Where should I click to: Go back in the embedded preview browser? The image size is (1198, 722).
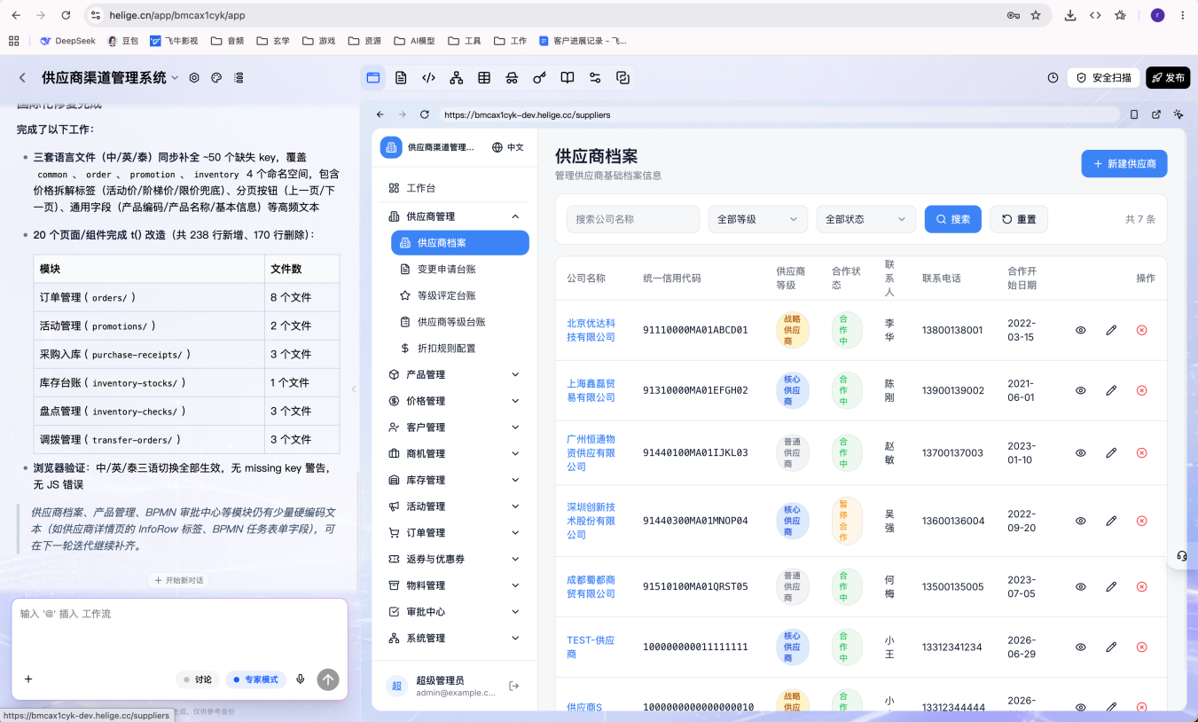tap(380, 114)
